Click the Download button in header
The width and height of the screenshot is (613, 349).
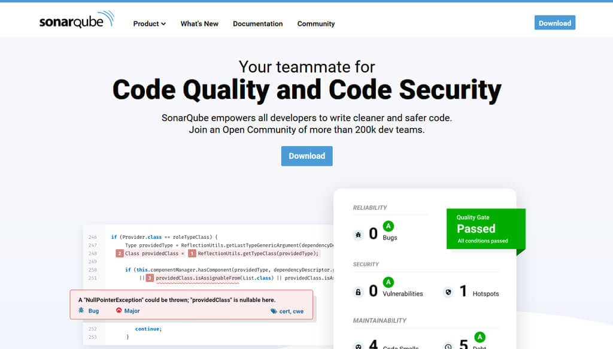pyautogui.click(x=555, y=23)
